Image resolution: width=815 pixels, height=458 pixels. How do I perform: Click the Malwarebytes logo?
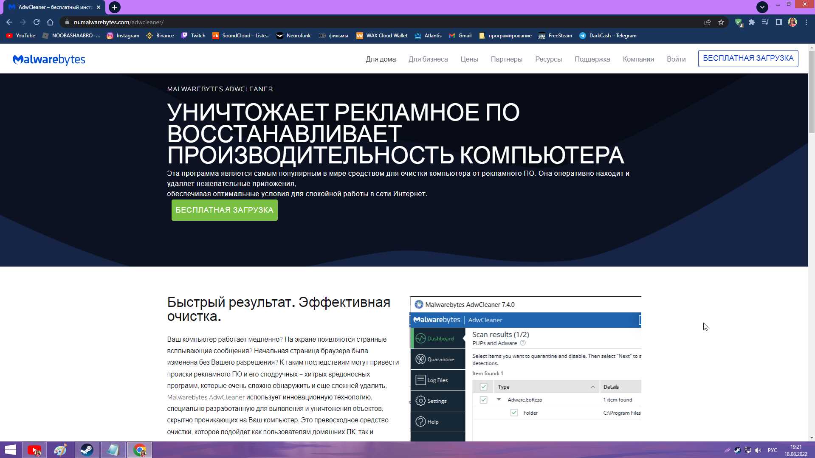click(49, 59)
